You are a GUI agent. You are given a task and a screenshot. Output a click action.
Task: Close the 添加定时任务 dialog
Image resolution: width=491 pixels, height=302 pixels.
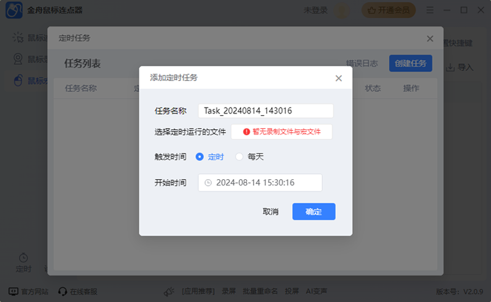338,78
